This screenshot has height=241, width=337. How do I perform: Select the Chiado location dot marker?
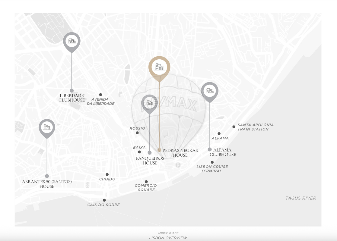coord(107,174)
